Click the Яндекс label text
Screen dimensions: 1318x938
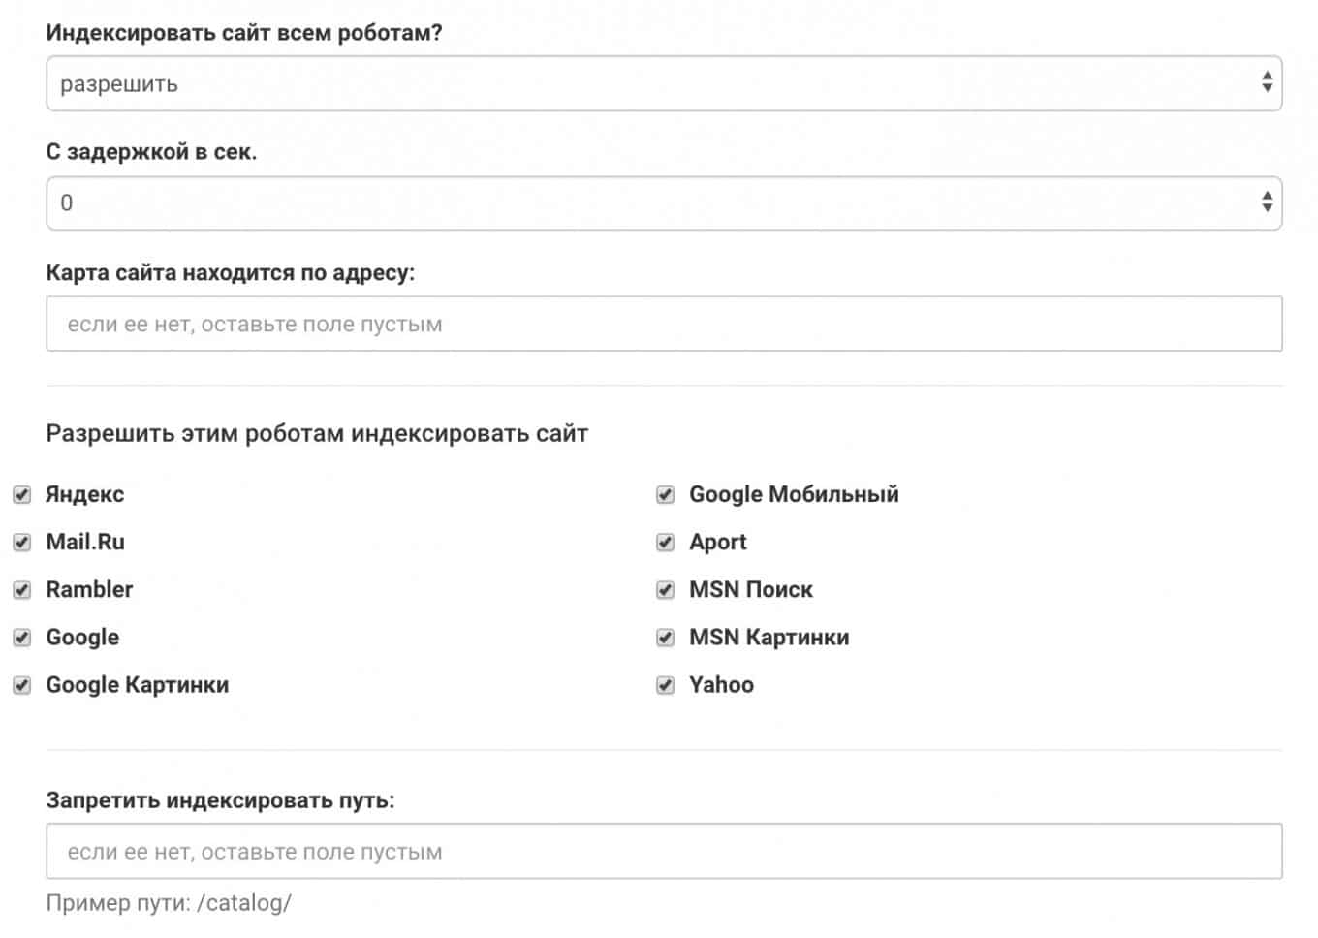[x=85, y=494]
